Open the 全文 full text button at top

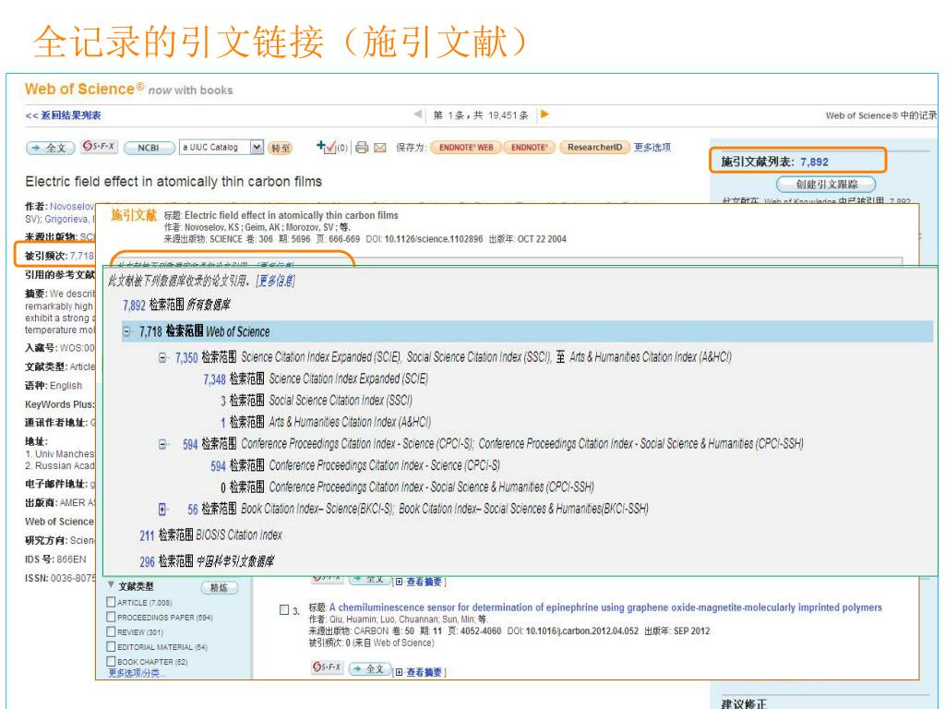[50, 148]
